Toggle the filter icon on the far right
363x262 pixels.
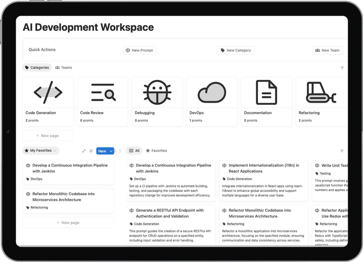point(342,150)
